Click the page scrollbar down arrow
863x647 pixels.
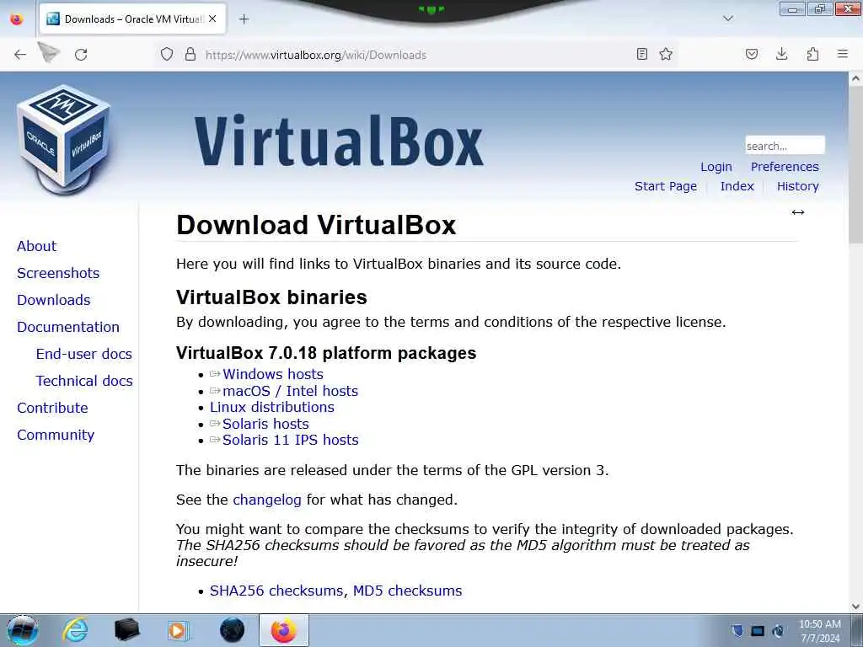tap(855, 606)
